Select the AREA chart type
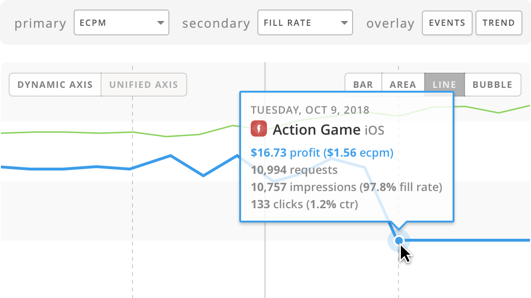This screenshot has height=298, width=531. (x=403, y=85)
